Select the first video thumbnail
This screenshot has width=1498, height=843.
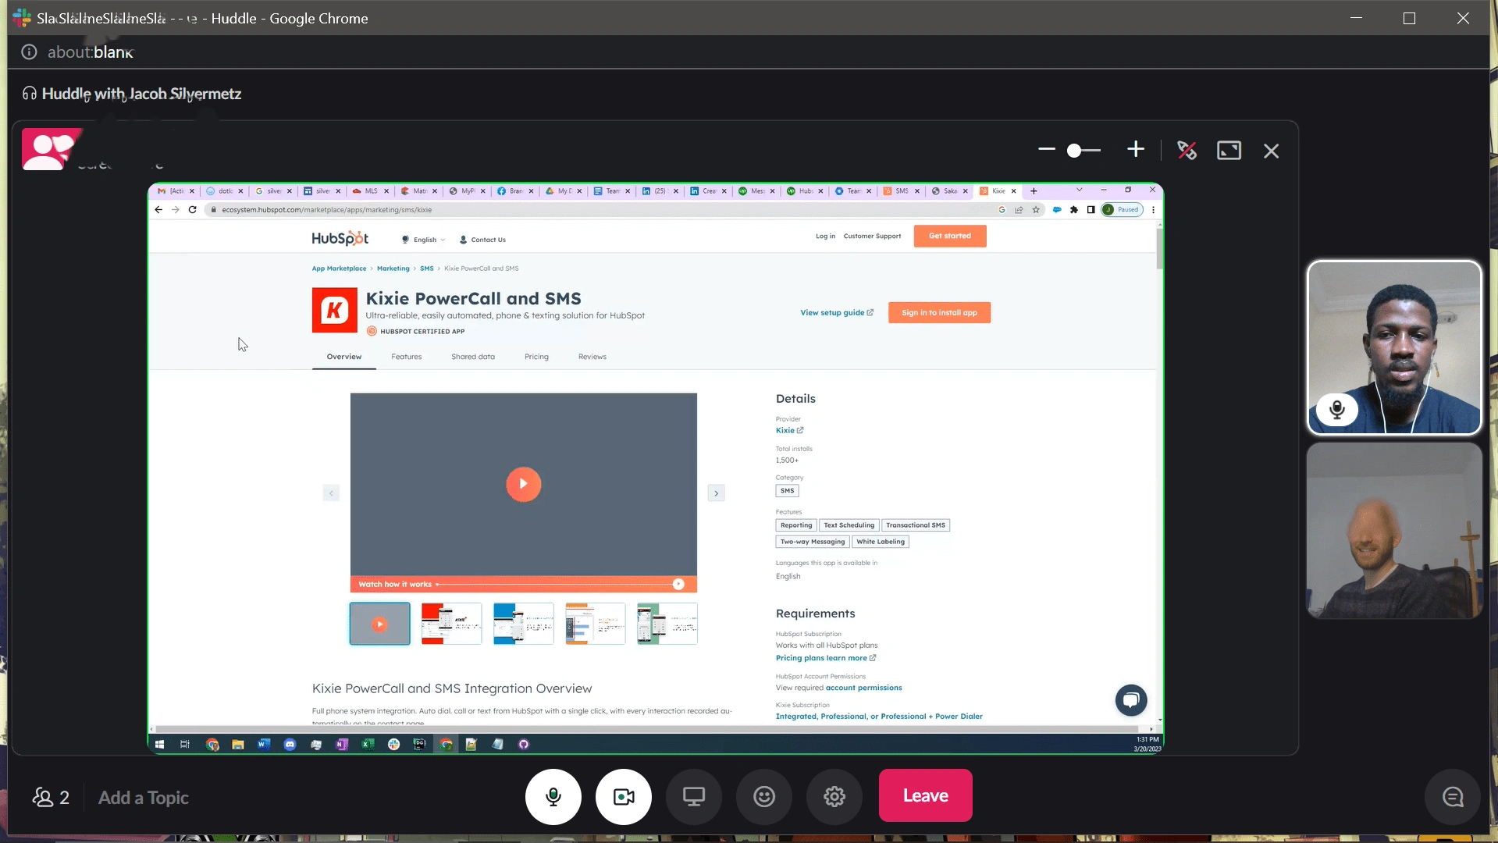[379, 624]
